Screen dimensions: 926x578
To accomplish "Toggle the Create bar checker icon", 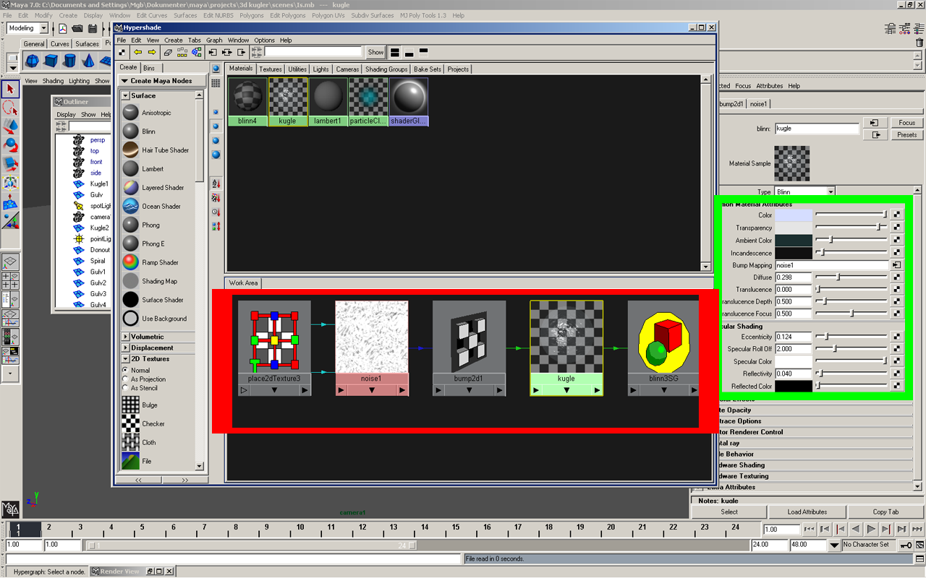I will [x=122, y=52].
